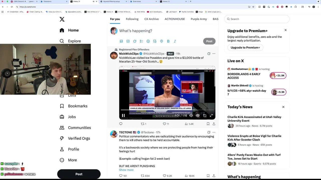Open Communities in the sidebar

pos(75,127)
